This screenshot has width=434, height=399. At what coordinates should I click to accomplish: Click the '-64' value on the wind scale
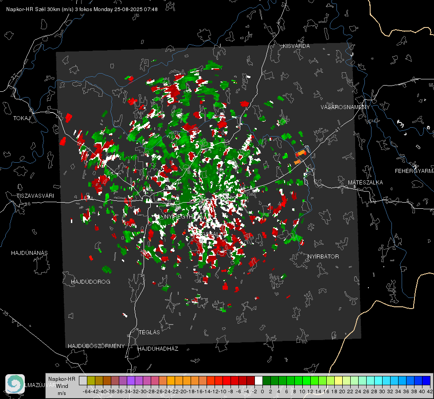(x=86, y=391)
